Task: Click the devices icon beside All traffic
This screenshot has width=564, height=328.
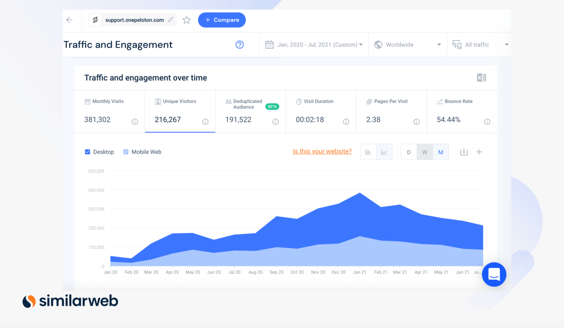Action: [x=457, y=45]
